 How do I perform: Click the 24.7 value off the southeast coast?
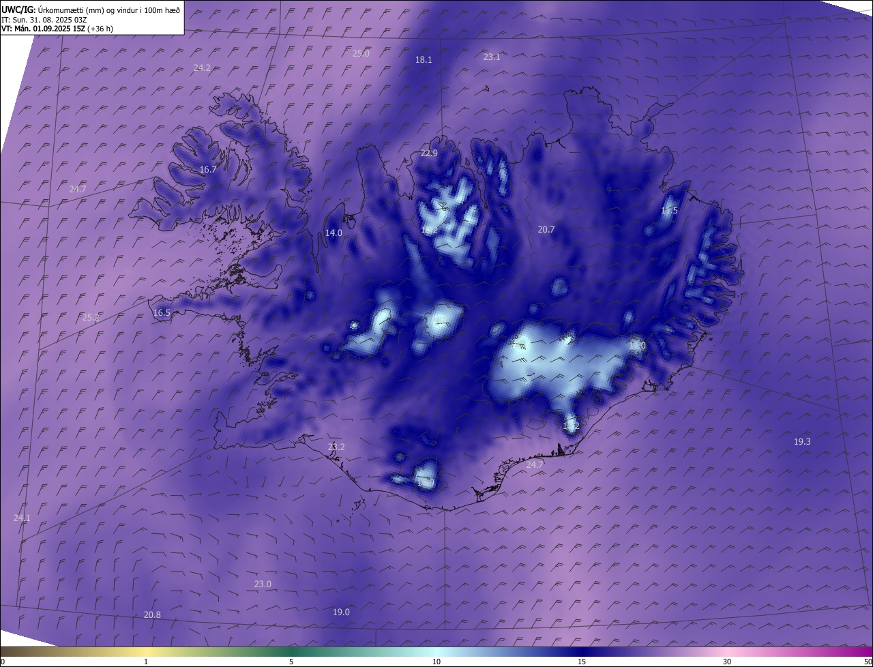point(535,464)
